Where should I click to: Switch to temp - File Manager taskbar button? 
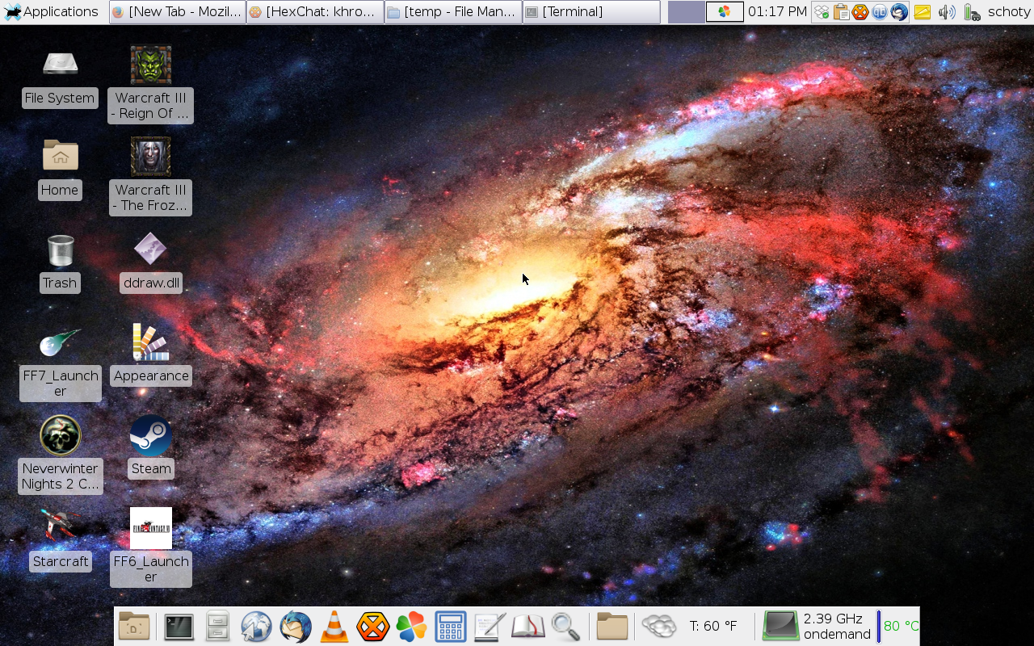tap(453, 11)
